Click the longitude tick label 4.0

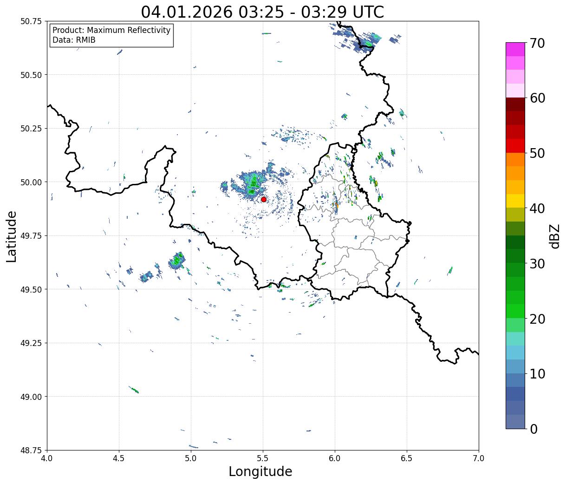click(x=47, y=458)
